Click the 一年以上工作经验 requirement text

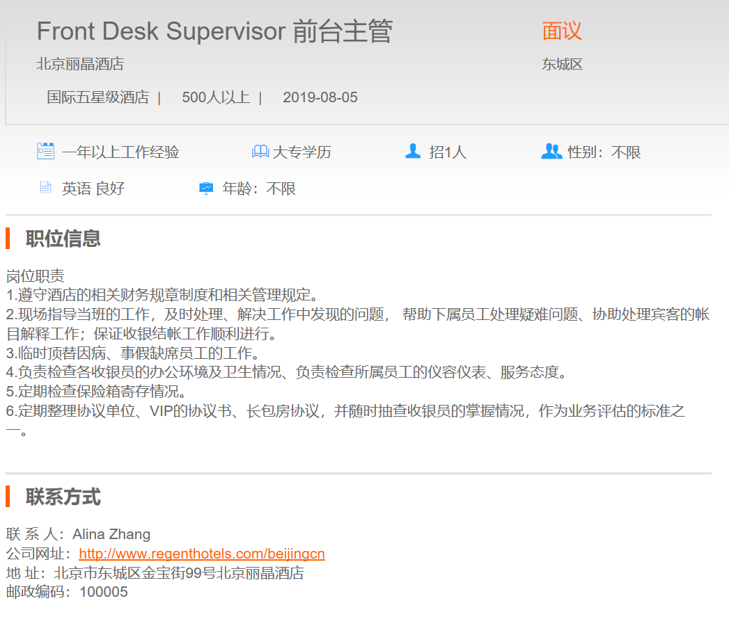click(x=120, y=152)
